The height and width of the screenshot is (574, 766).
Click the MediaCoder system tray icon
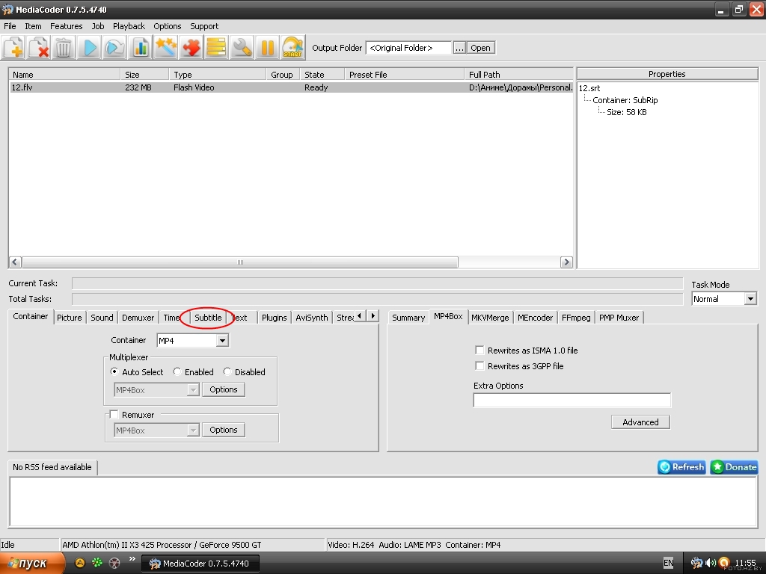(x=696, y=563)
